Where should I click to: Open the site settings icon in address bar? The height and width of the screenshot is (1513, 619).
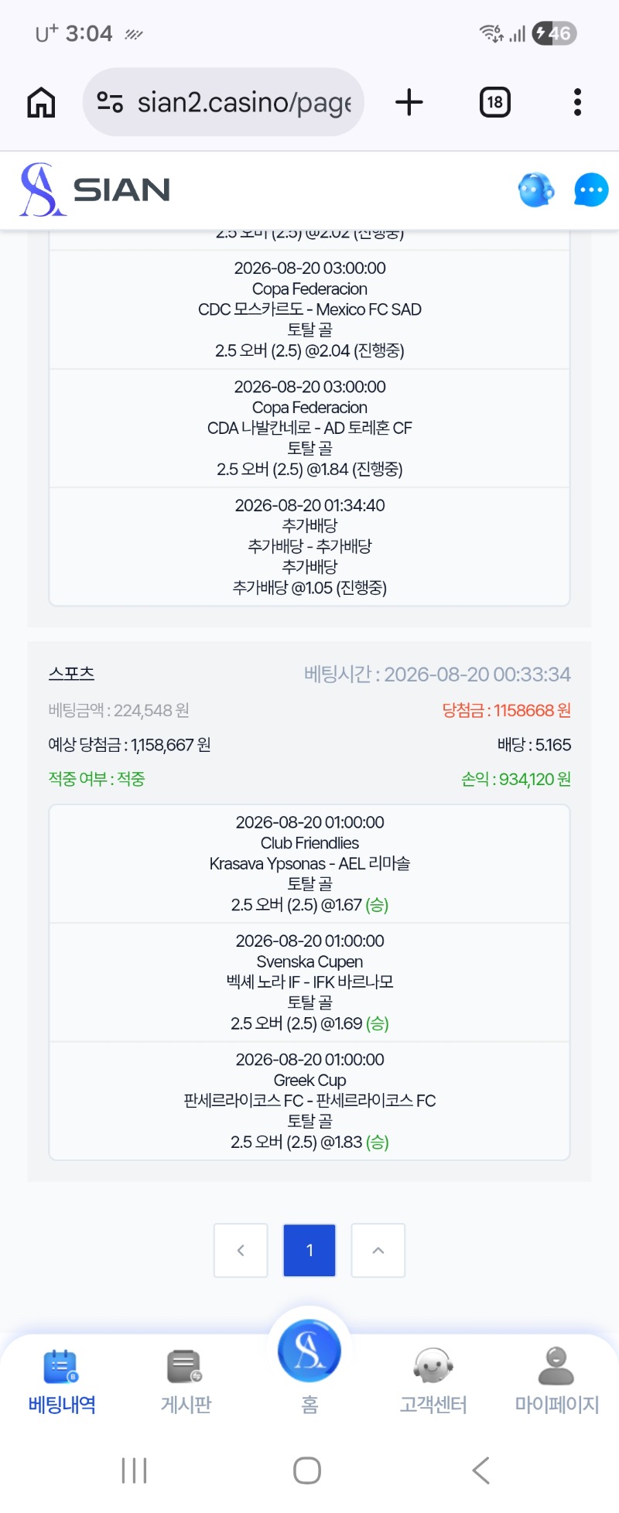coord(110,102)
